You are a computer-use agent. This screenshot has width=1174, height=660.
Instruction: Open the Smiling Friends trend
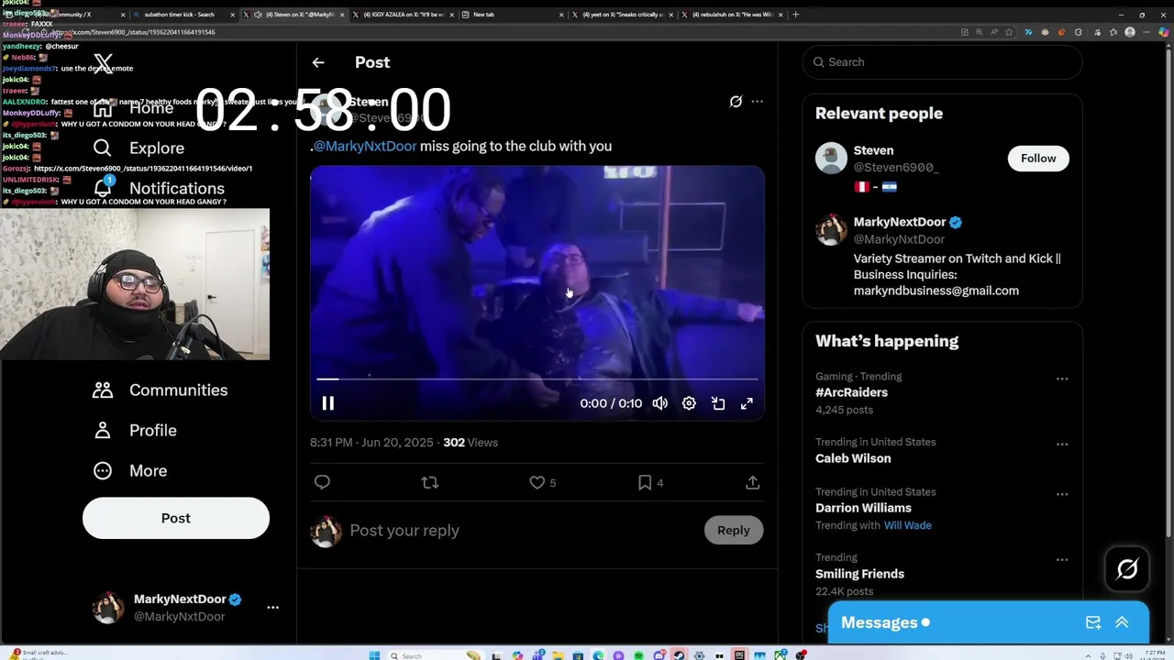coord(859,574)
